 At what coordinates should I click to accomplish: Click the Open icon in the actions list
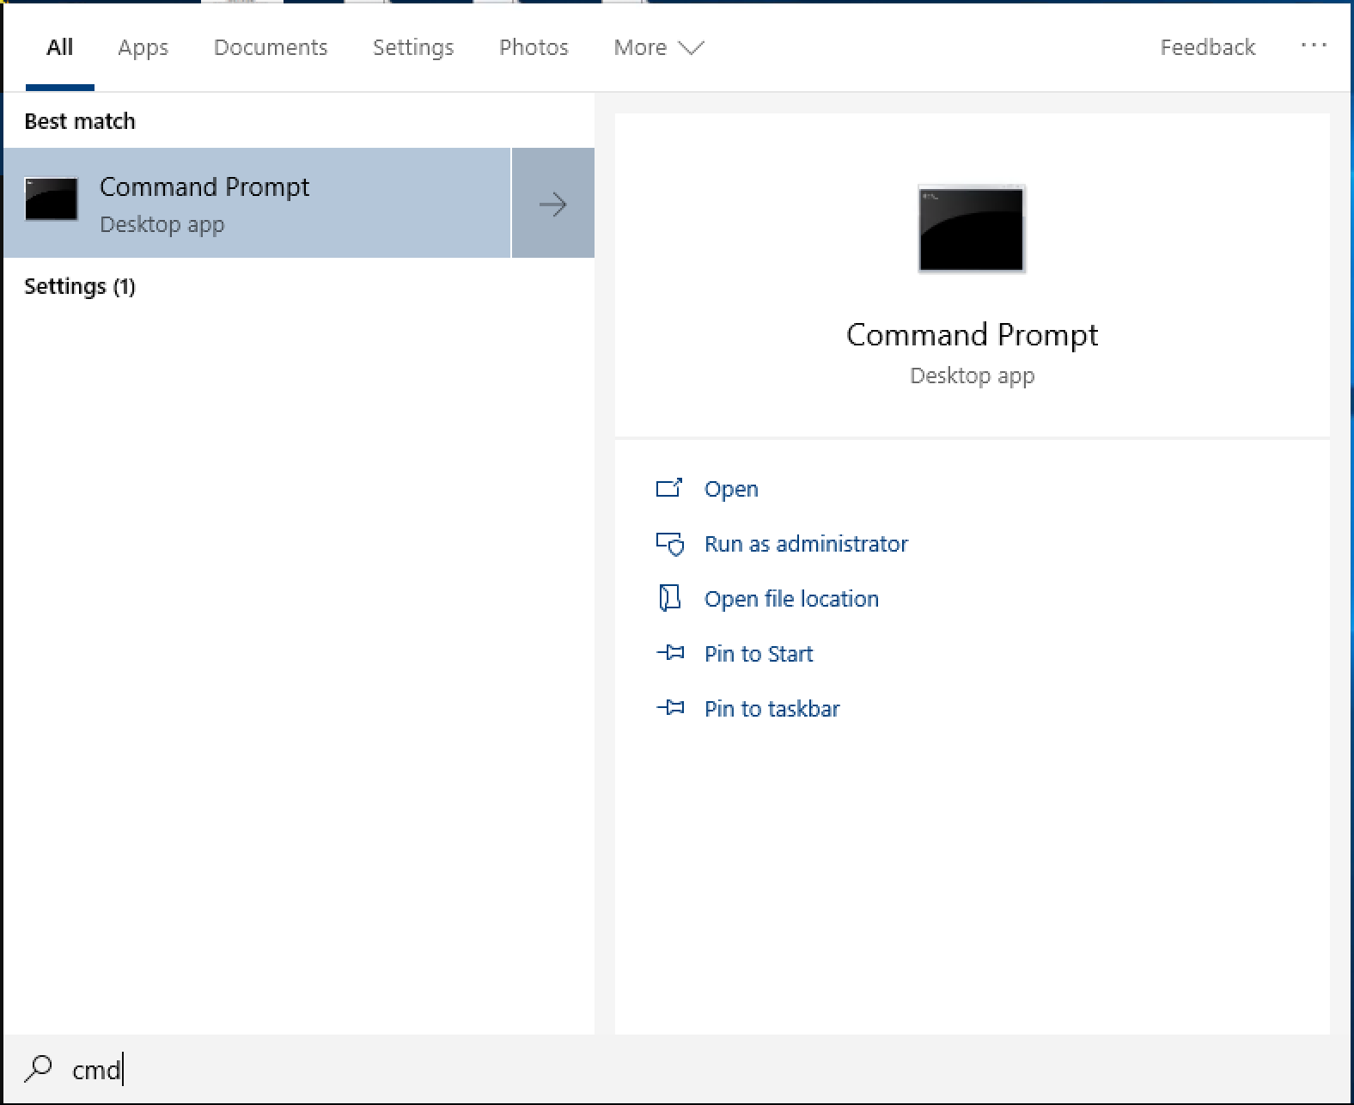[668, 489]
